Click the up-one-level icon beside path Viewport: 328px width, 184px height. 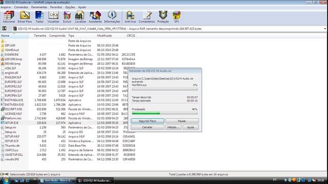4,29
